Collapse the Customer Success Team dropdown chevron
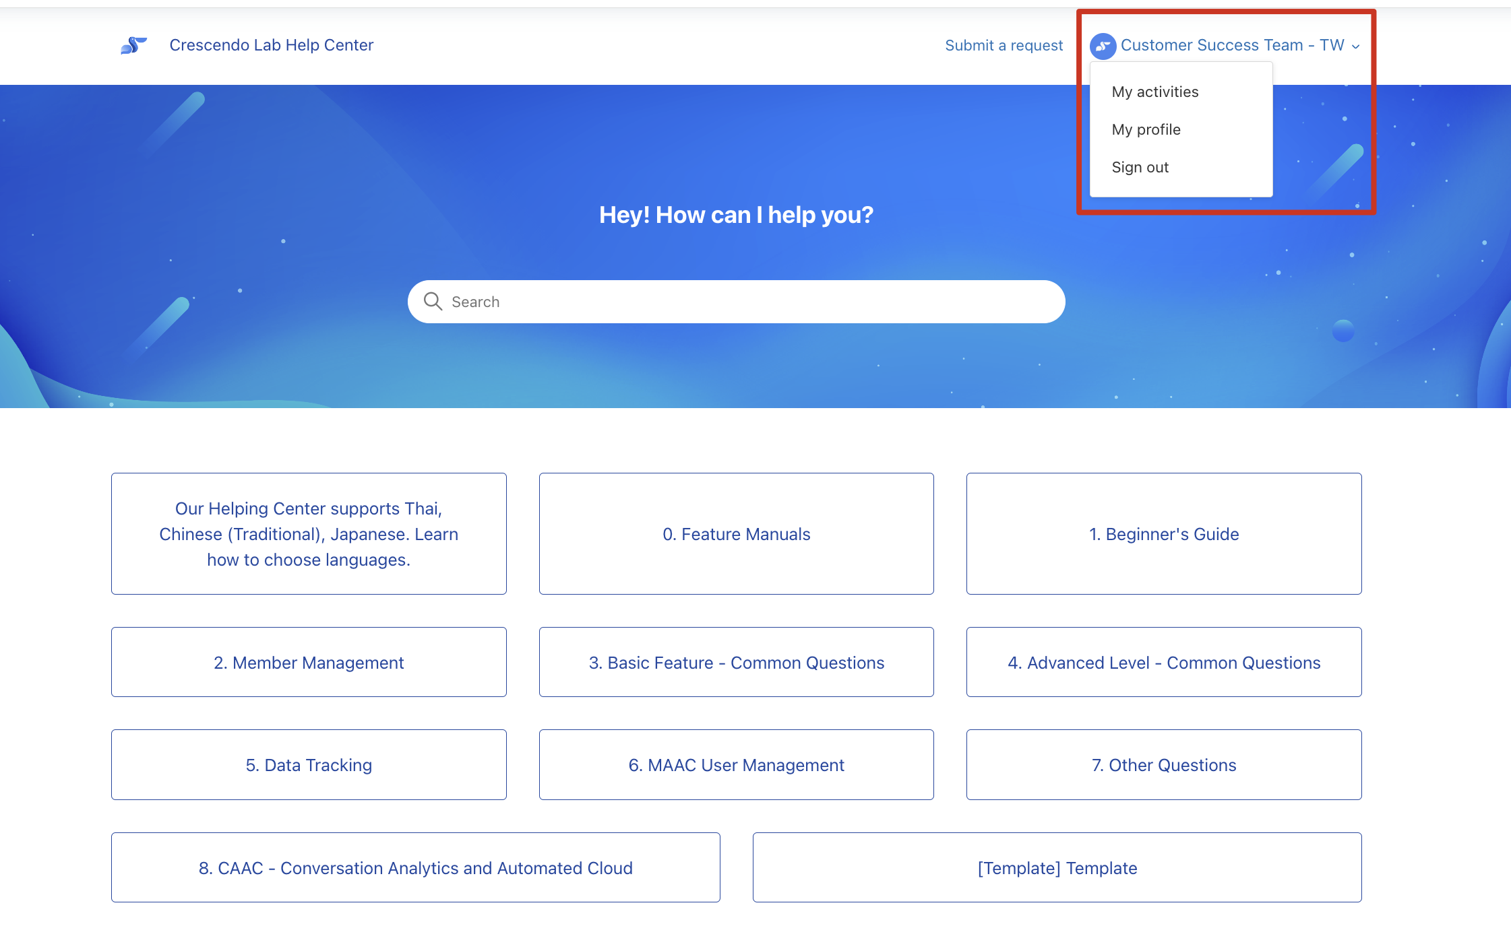1511x928 pixels. (1356, 46)
